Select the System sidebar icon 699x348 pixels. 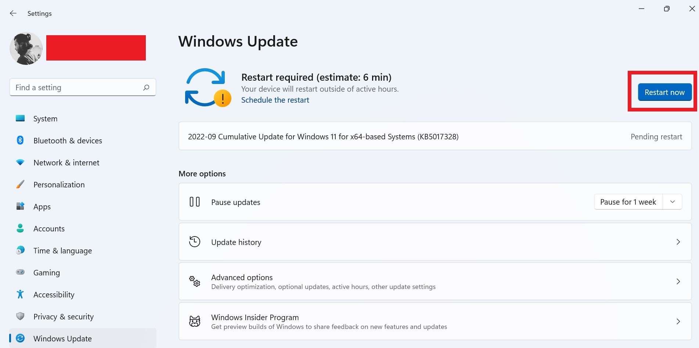pos(20,118)
